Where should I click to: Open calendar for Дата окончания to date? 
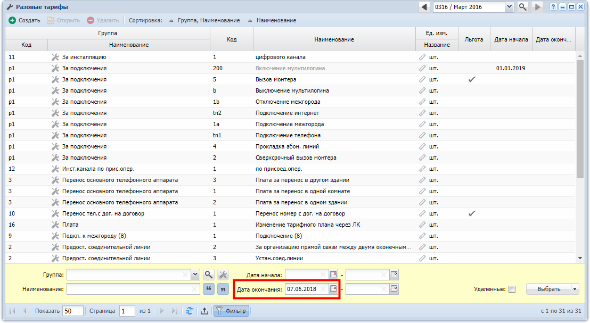(394, 289)
